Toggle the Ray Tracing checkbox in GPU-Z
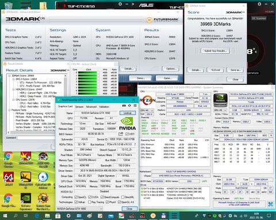 pos(90,202)
